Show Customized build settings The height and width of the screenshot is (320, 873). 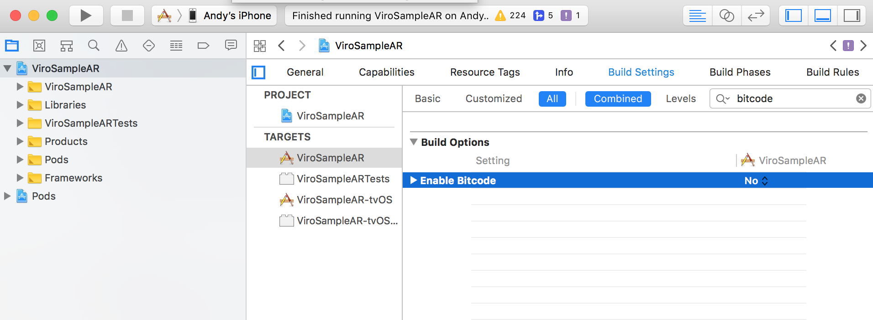click(x=494, y=98)
